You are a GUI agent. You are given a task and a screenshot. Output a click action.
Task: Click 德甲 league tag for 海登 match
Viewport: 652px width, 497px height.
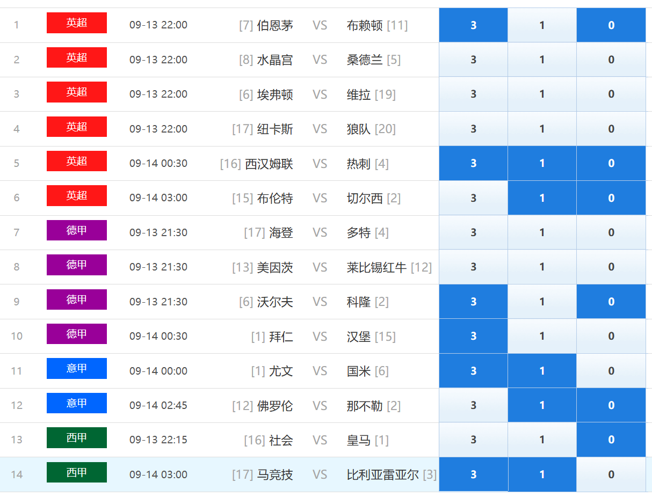[x=77, y=230]
